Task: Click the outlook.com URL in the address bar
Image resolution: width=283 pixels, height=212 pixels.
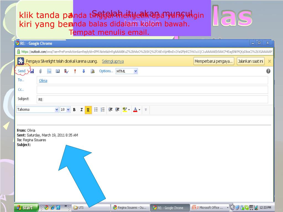Action: [146, 52]
